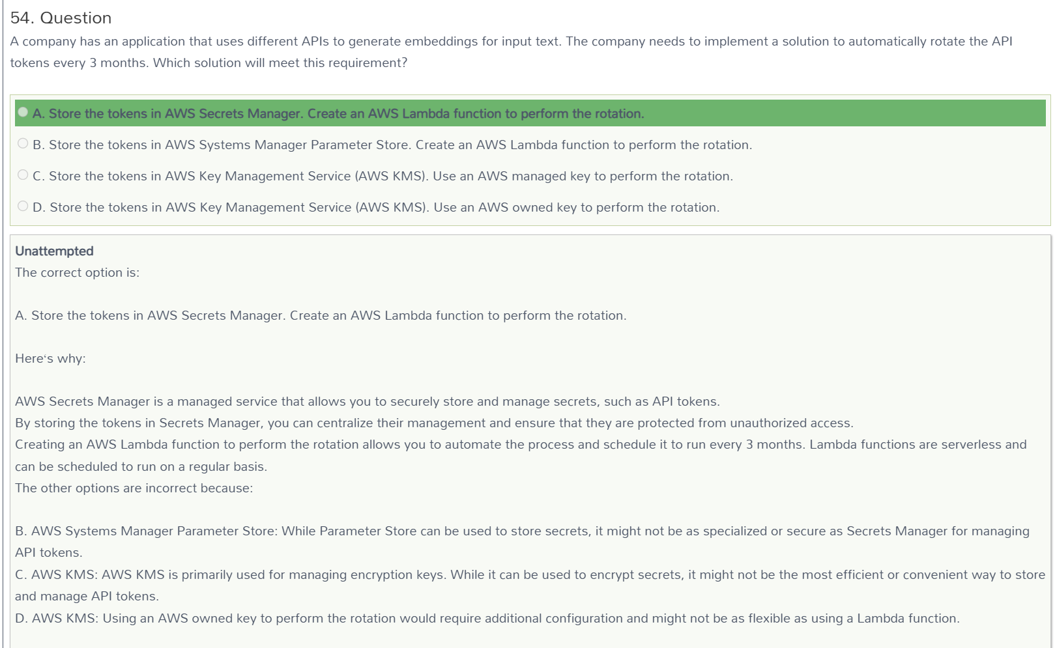Click 'The correct option is:' text

(77, 272)
